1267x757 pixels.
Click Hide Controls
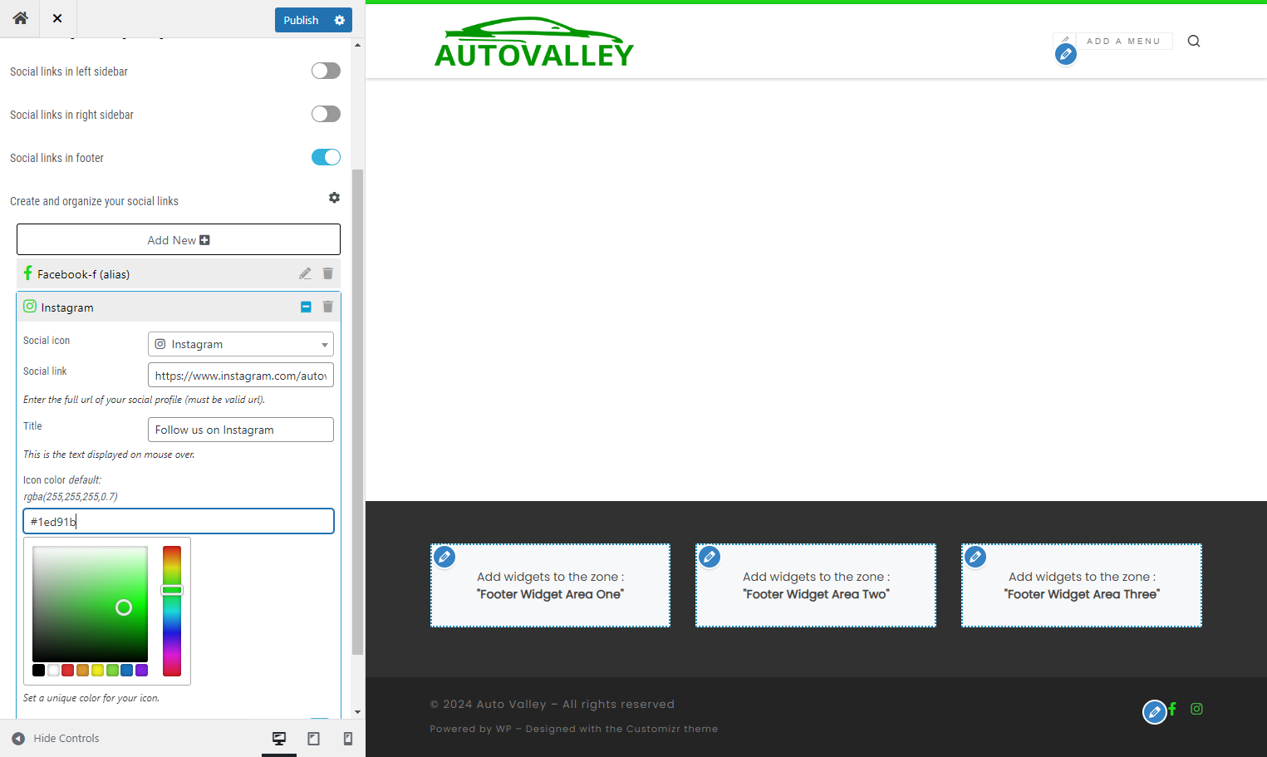pos(56,738)
